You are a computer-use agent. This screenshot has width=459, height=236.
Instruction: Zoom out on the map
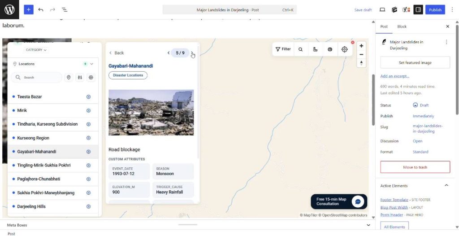361,55
